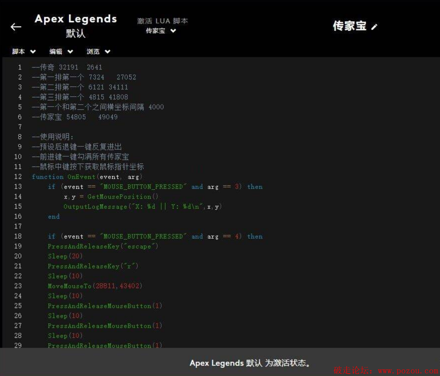Click the PressAndReleaseKey("r") line

[x=93, y=266]
